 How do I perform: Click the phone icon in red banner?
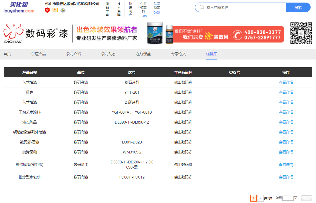pos(237,35)
